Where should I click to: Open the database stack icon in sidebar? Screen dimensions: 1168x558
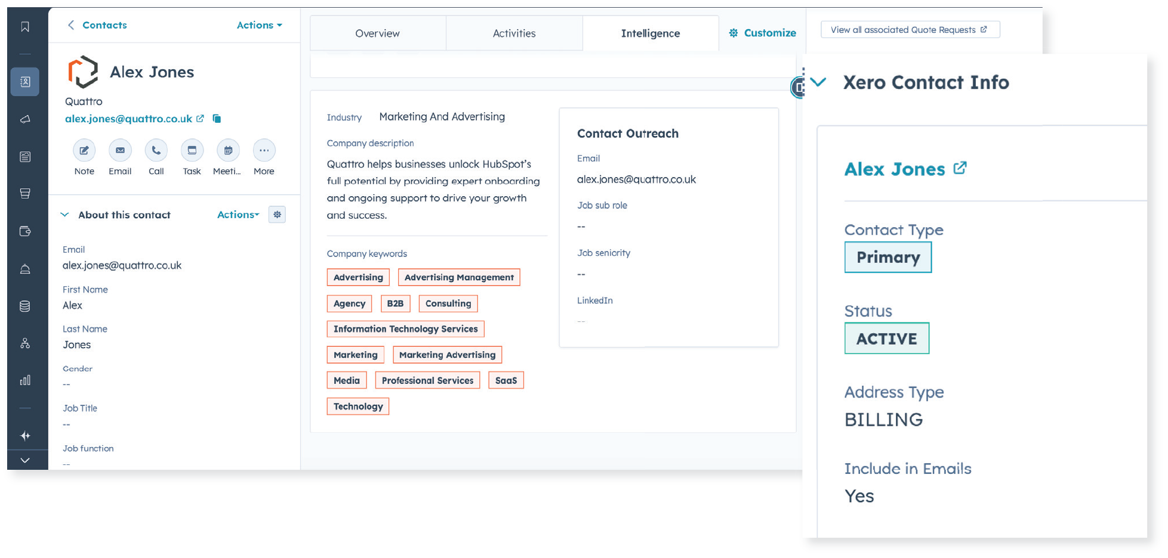[25, 306]
